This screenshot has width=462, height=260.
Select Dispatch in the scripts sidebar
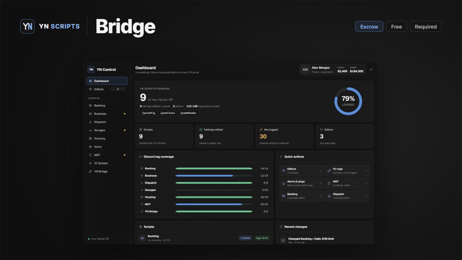[107, 122]
